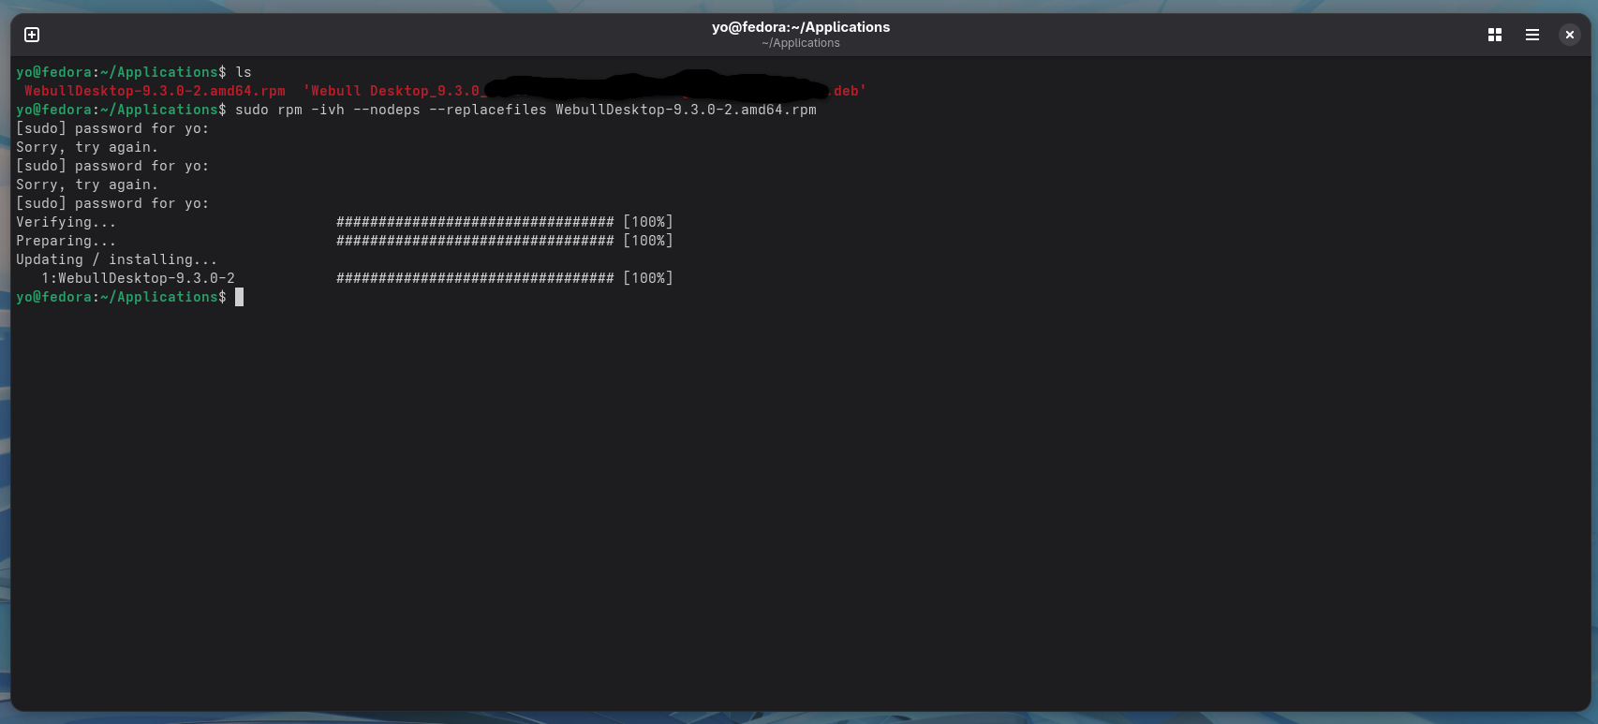Image resolution: width=1598 pixels, height=724 pixels.
Task: Click the [100%] on the Preparing row
Action: (648, 241)
